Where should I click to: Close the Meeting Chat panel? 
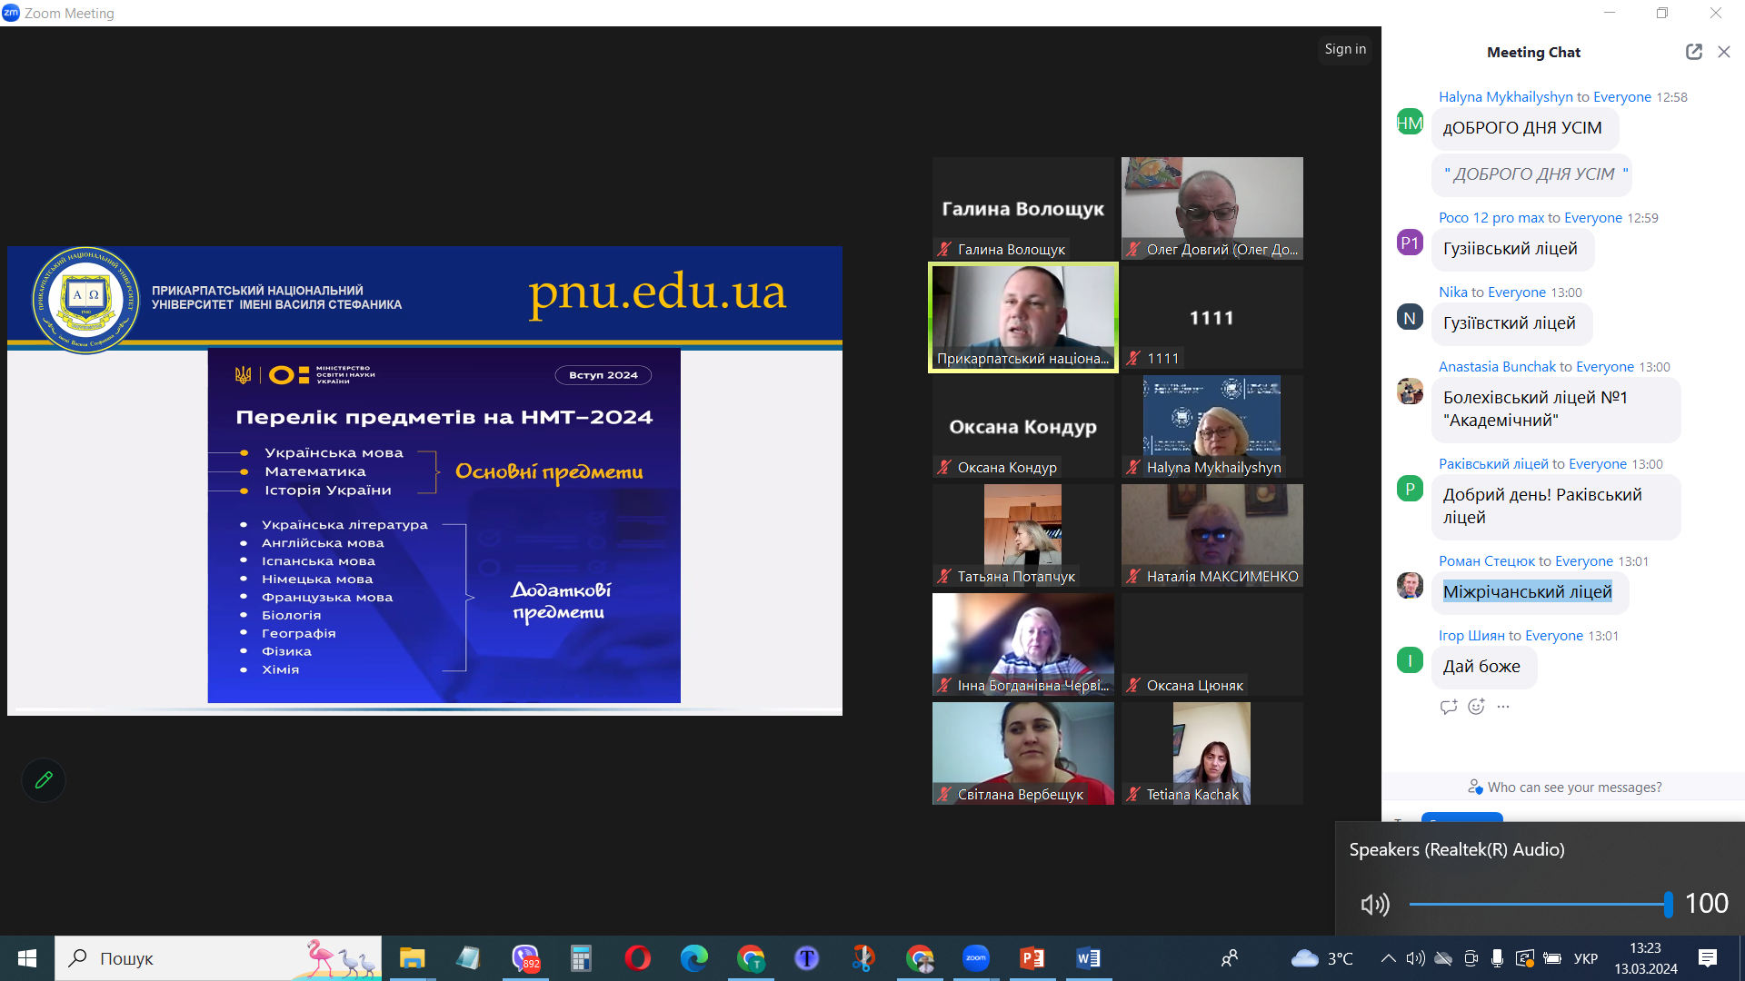coord(1724,52)
